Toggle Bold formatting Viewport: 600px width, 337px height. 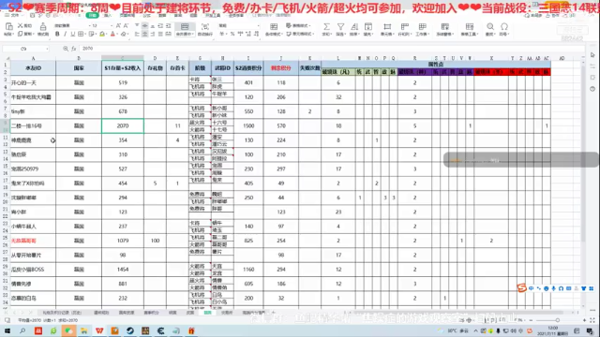click(57, 34)
